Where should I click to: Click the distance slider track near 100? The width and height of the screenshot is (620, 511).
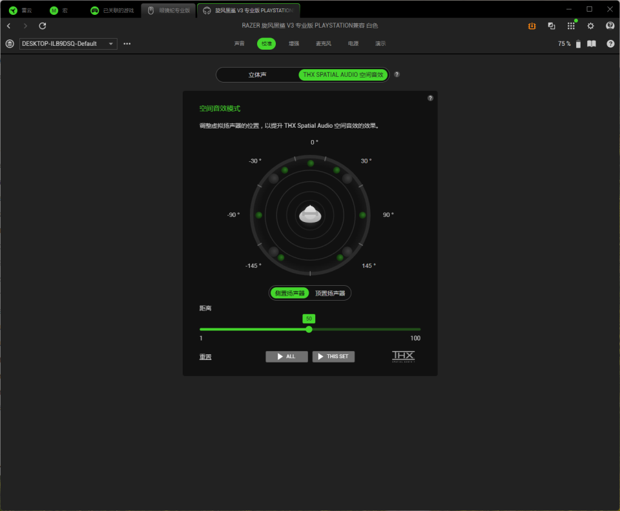coord(418,329)
